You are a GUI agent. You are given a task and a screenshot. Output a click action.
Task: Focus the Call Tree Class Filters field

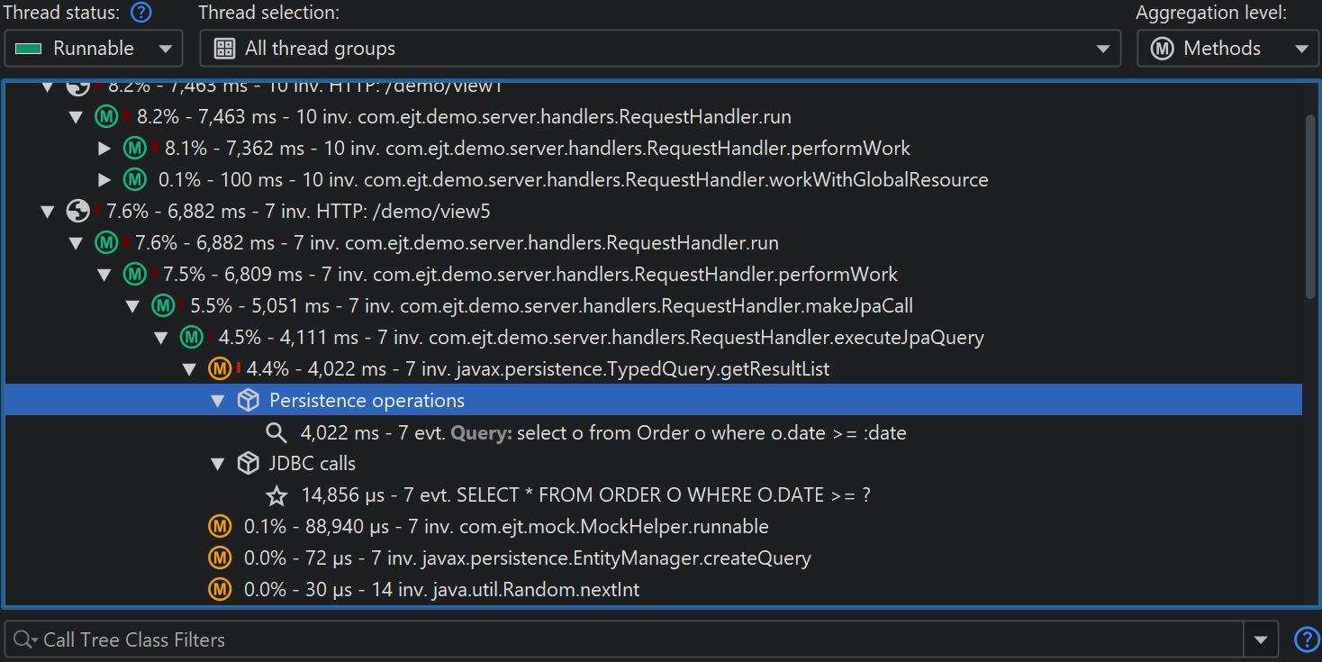[623, 639]
